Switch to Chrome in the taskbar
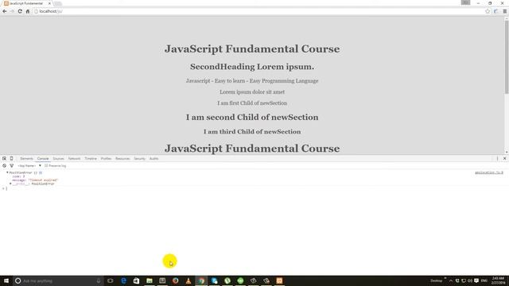The height and width of the screenshot is (286, 509). point(201,280)
